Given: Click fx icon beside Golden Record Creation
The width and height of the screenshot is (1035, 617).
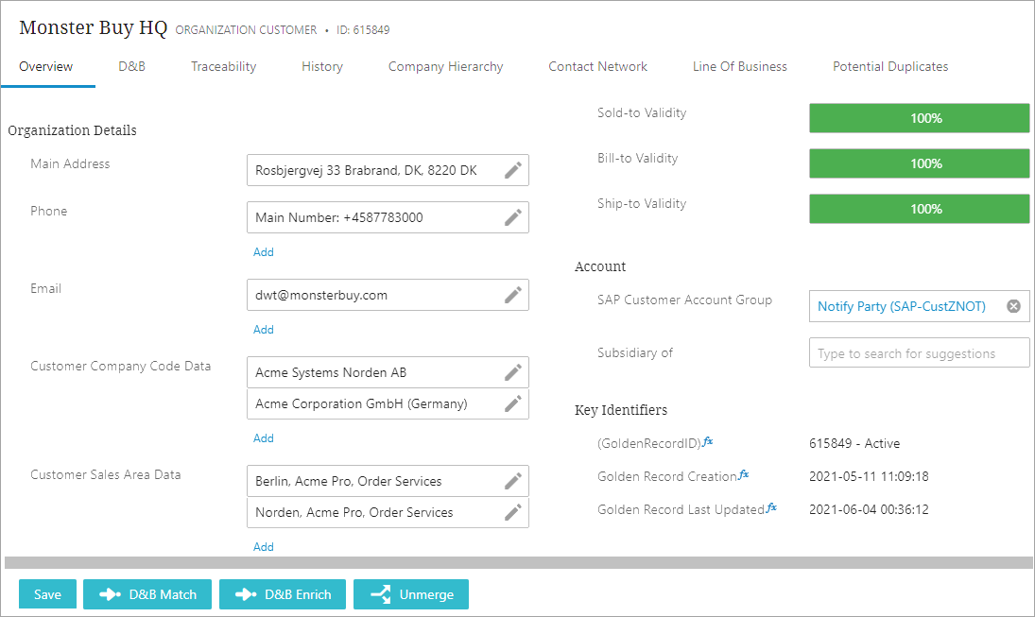Looking at the screenshot, I should click(744, 474).
